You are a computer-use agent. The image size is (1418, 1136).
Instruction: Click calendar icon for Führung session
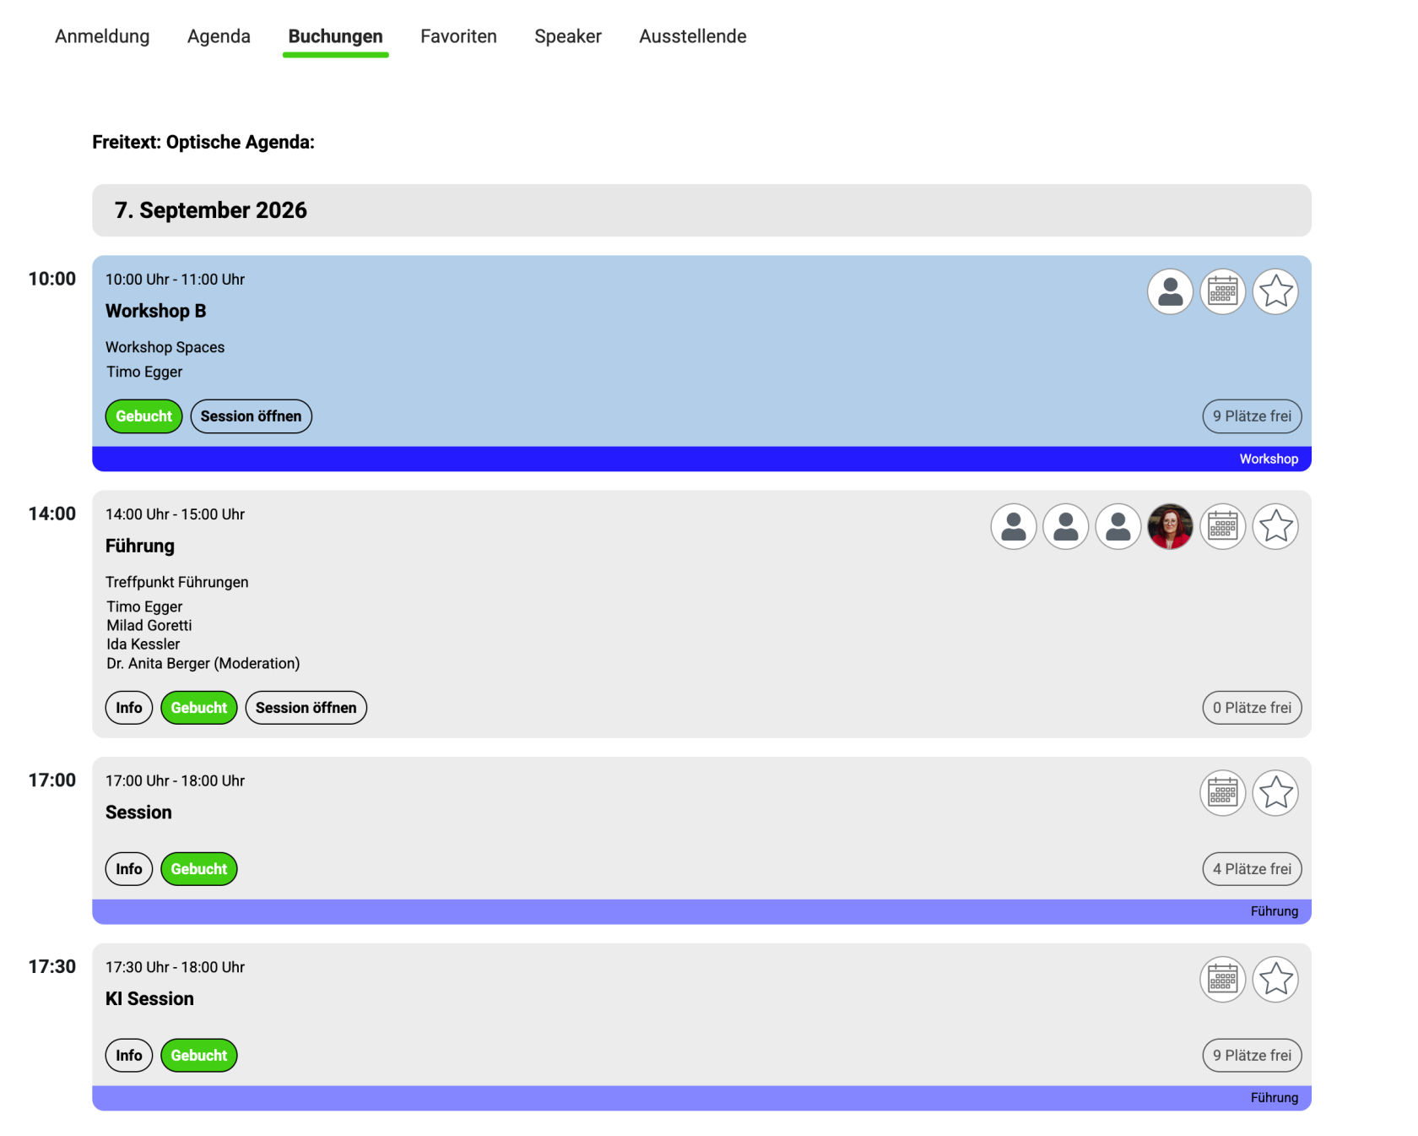[x=1222, y=527]
